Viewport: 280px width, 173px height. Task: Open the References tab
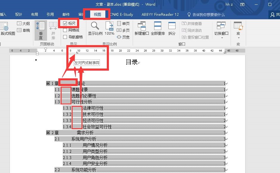point(50,15)
